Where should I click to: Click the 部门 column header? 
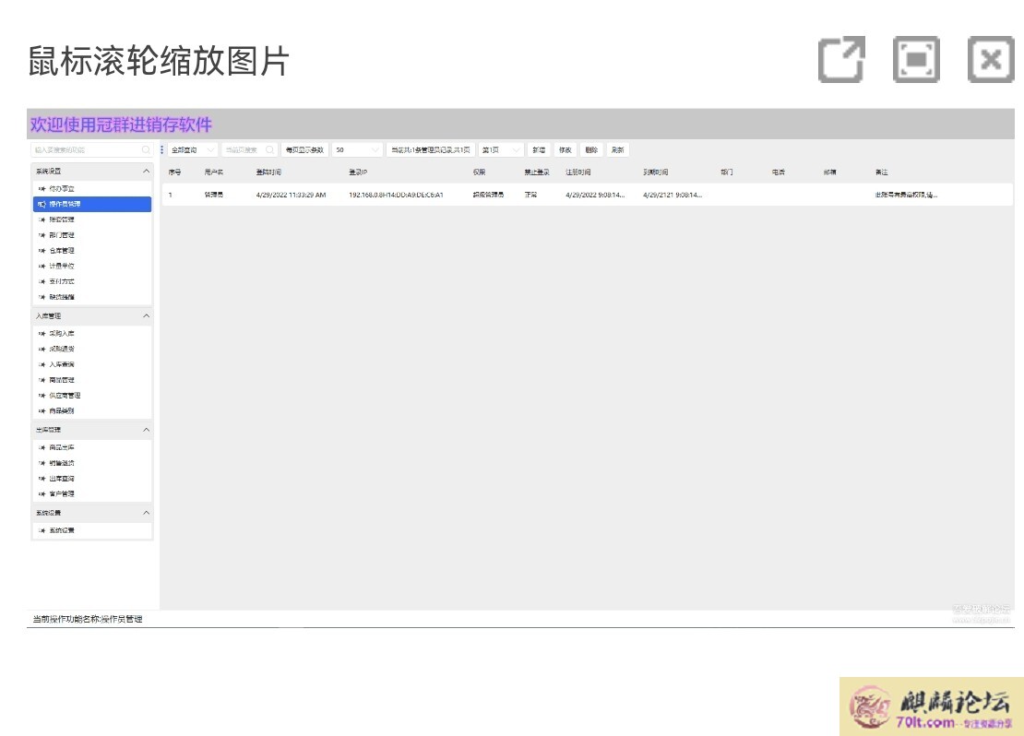click(727, 172)
